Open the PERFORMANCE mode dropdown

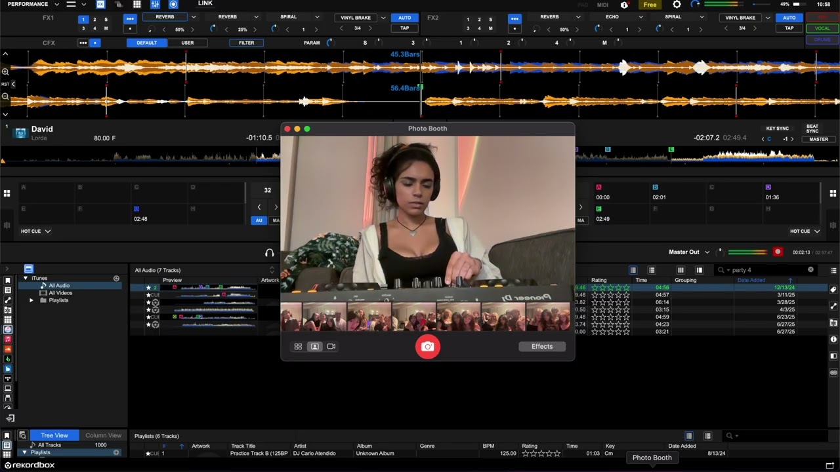click(32, 4)
